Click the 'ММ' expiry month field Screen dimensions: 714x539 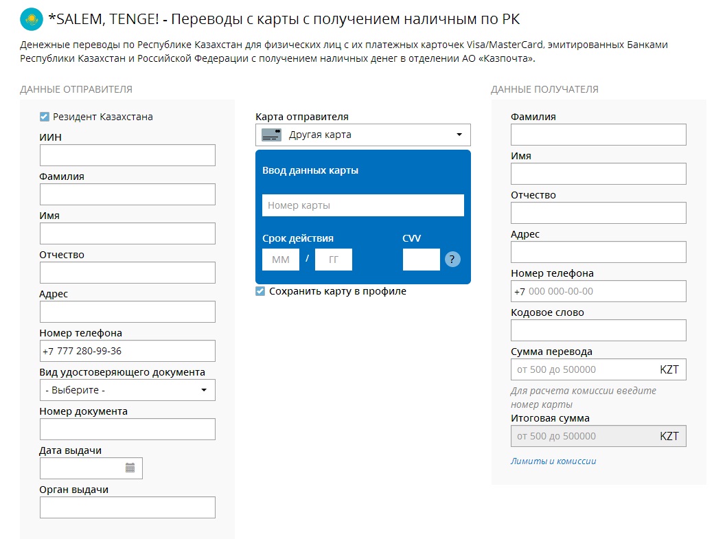point(281,260)
